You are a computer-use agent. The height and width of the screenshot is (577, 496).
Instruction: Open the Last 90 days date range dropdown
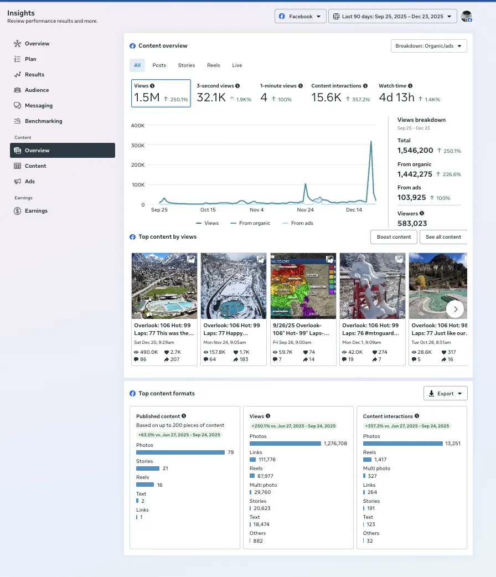click(x=392, y=17)
